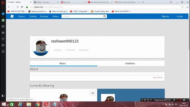Click the rashawn990123 avatar picture

(41, 47)
